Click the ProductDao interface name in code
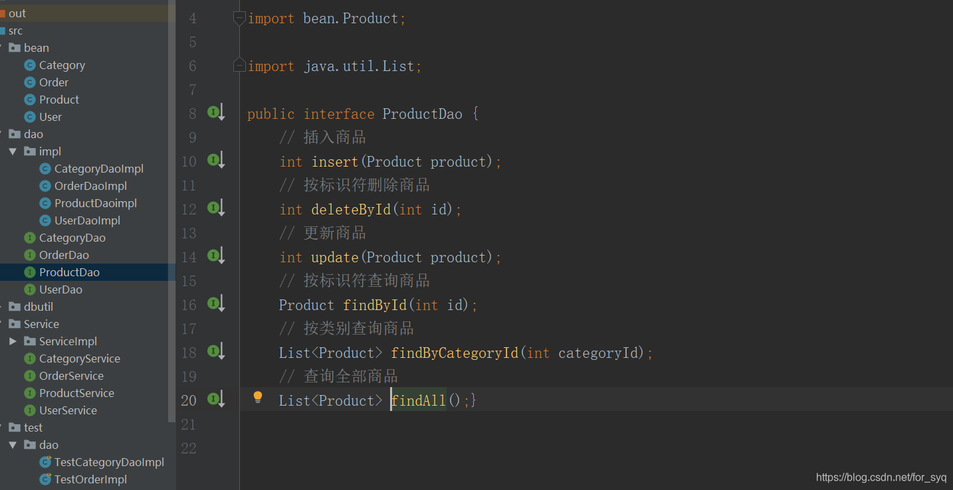The width and height of the screenshot is (953, 490). coord(423,114)
